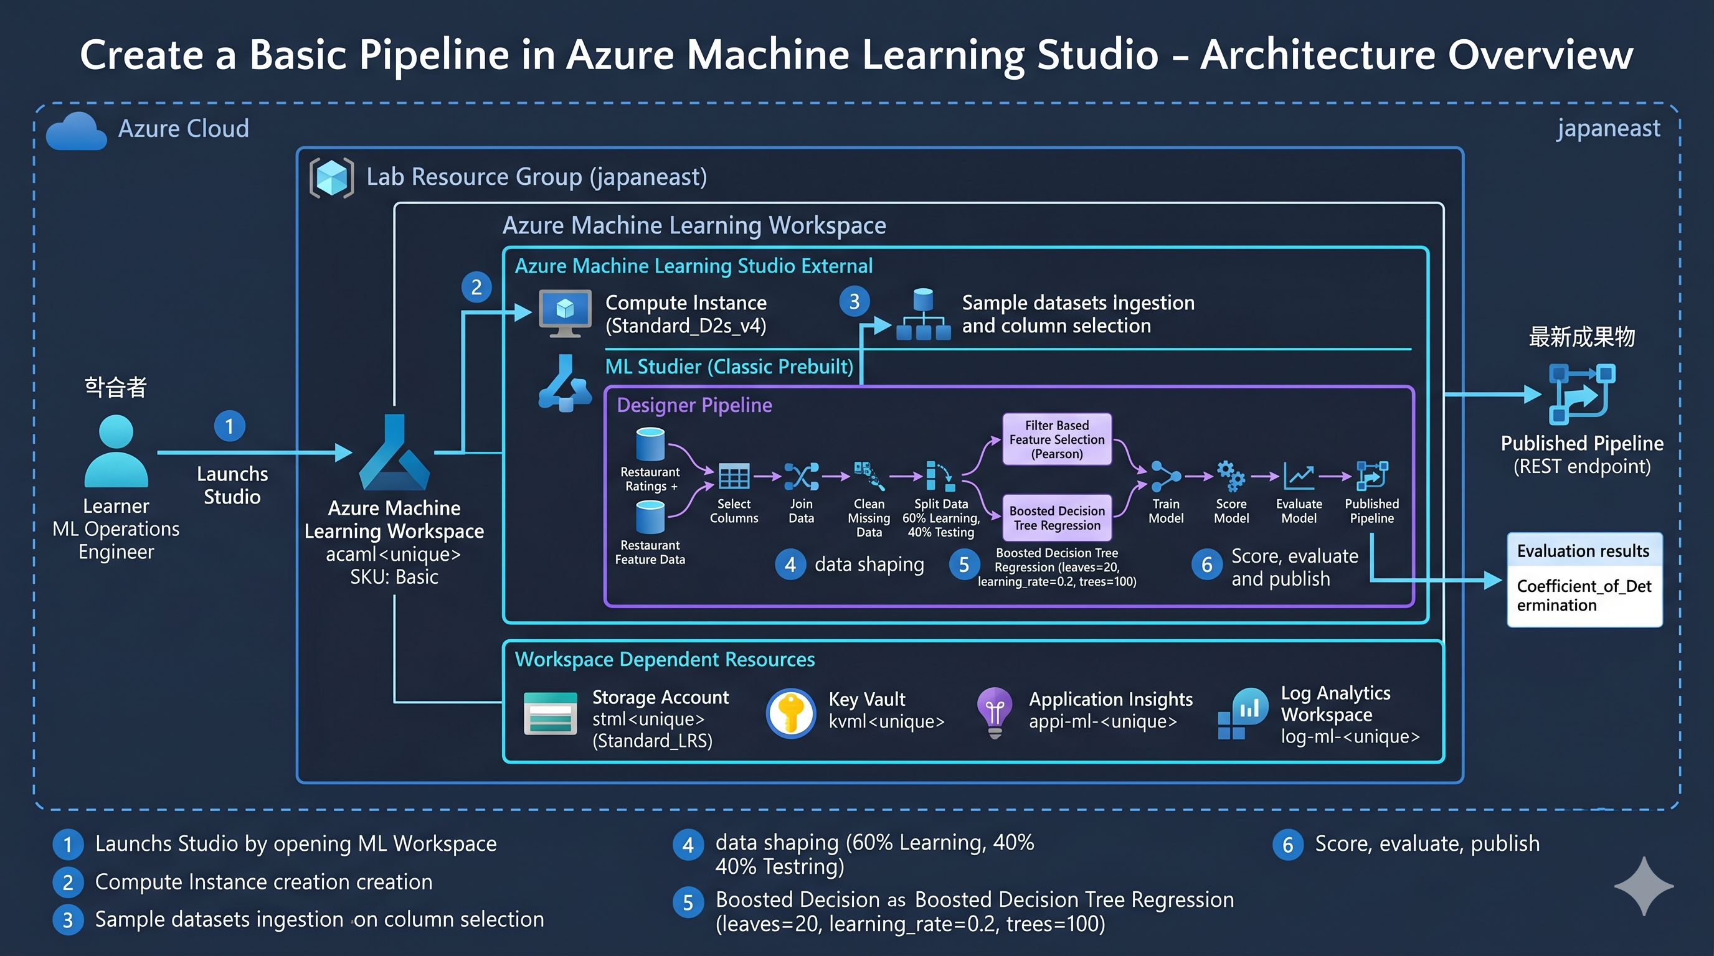1714x956 pixels.
Task: Click legend item Score, evaluate, publish
Action: [1428, 843]
